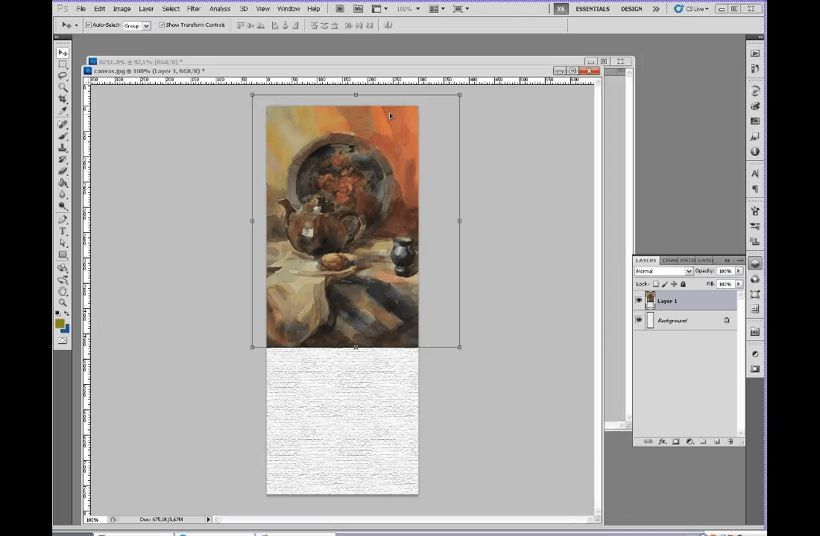820x536 pixels.
Task: Open the Arrange Documents dropdown
Action: point(437,9)
